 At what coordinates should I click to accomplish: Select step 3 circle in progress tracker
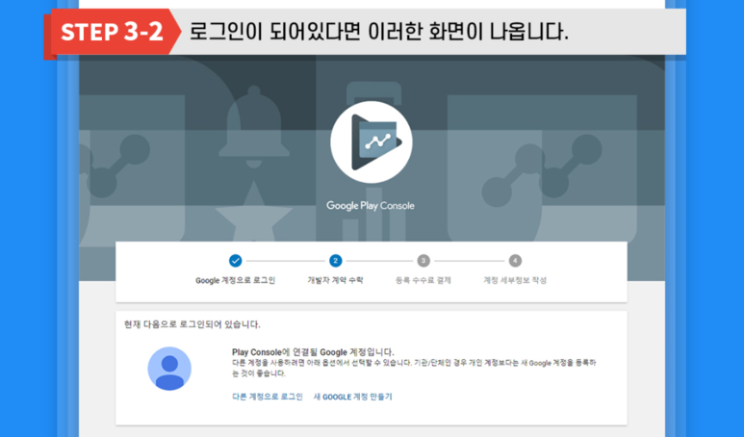pos(423,261)
